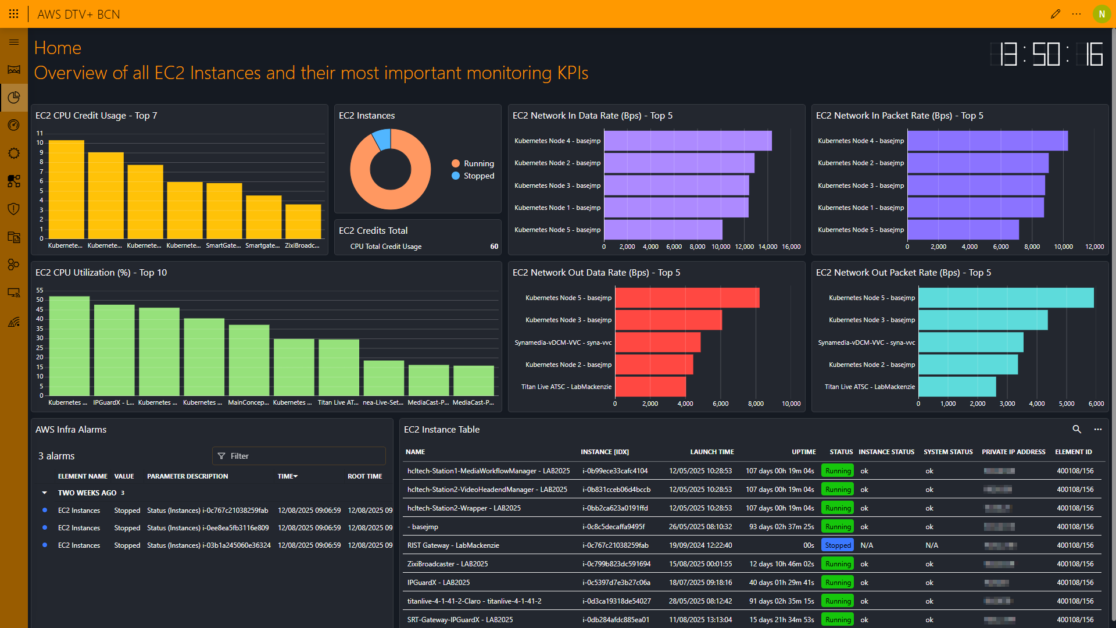The image size is (1116, 628).
Task: Open the hexagons cluster sidebar icon
Action: [14, 265]
